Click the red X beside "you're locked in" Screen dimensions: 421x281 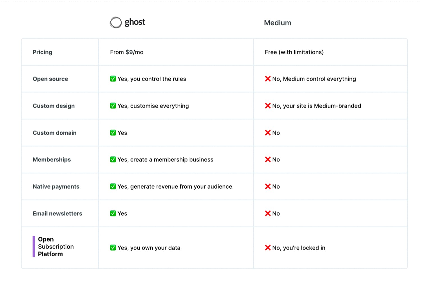coord(268,248)
